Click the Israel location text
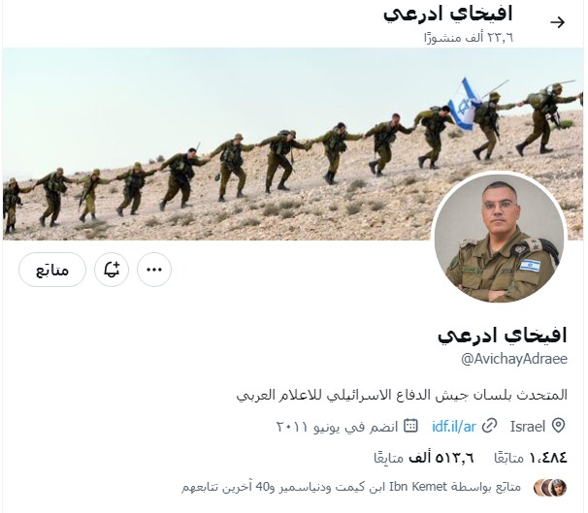Screen dimensions: 588x513 pyautogui.click(x=528, y=427)
